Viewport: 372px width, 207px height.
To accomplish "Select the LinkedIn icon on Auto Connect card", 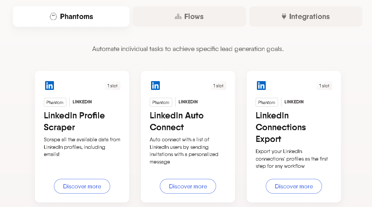I will 155,85.
